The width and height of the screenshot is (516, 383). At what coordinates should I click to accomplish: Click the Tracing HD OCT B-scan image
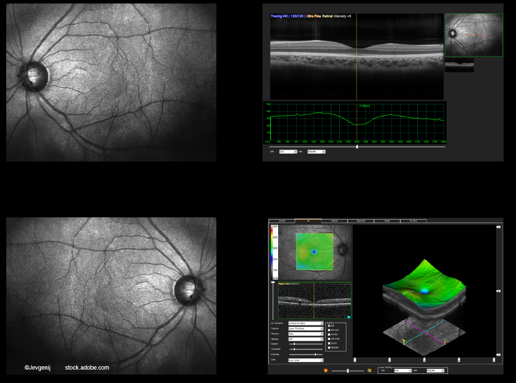pos(357,56)
